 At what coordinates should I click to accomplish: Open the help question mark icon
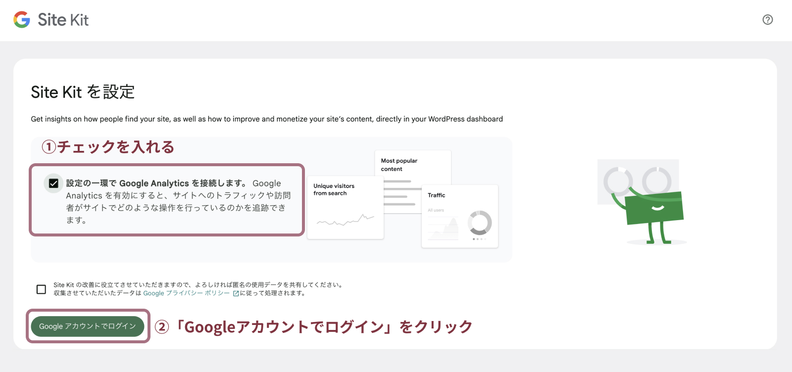(767, 20)
